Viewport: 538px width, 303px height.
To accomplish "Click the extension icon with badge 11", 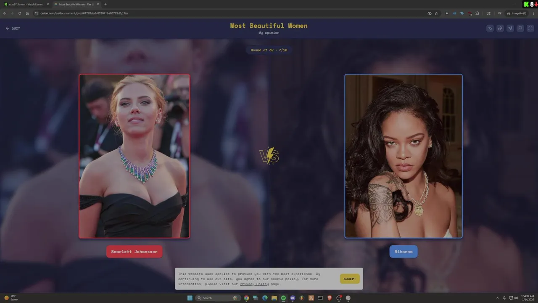I will pyautogui.click(x=469, y=13).
